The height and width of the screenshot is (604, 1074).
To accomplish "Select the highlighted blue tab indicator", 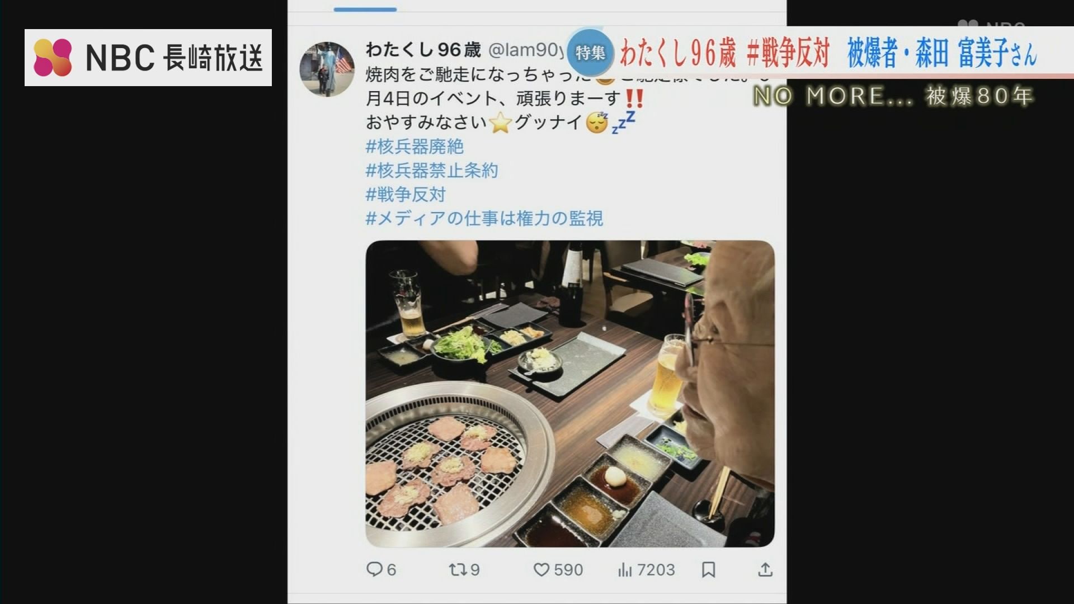I will [x=365, y=10].
